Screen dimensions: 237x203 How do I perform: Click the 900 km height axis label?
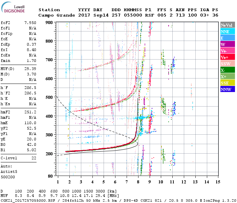click(49, 22)
